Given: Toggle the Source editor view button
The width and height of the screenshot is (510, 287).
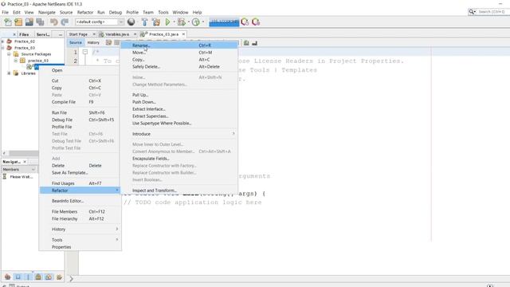Looking at the screenshot, I should click(x=76, y=42).
